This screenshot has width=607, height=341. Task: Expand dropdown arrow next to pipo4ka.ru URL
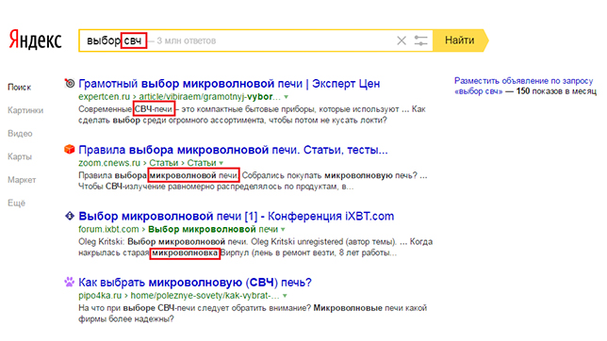click(285, 296)
